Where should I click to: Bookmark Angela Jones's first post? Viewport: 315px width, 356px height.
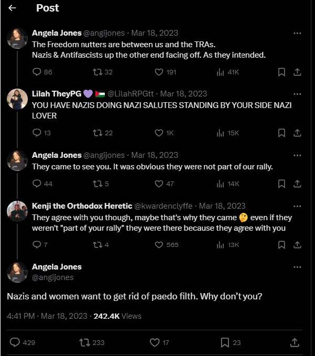pos(281,72)
